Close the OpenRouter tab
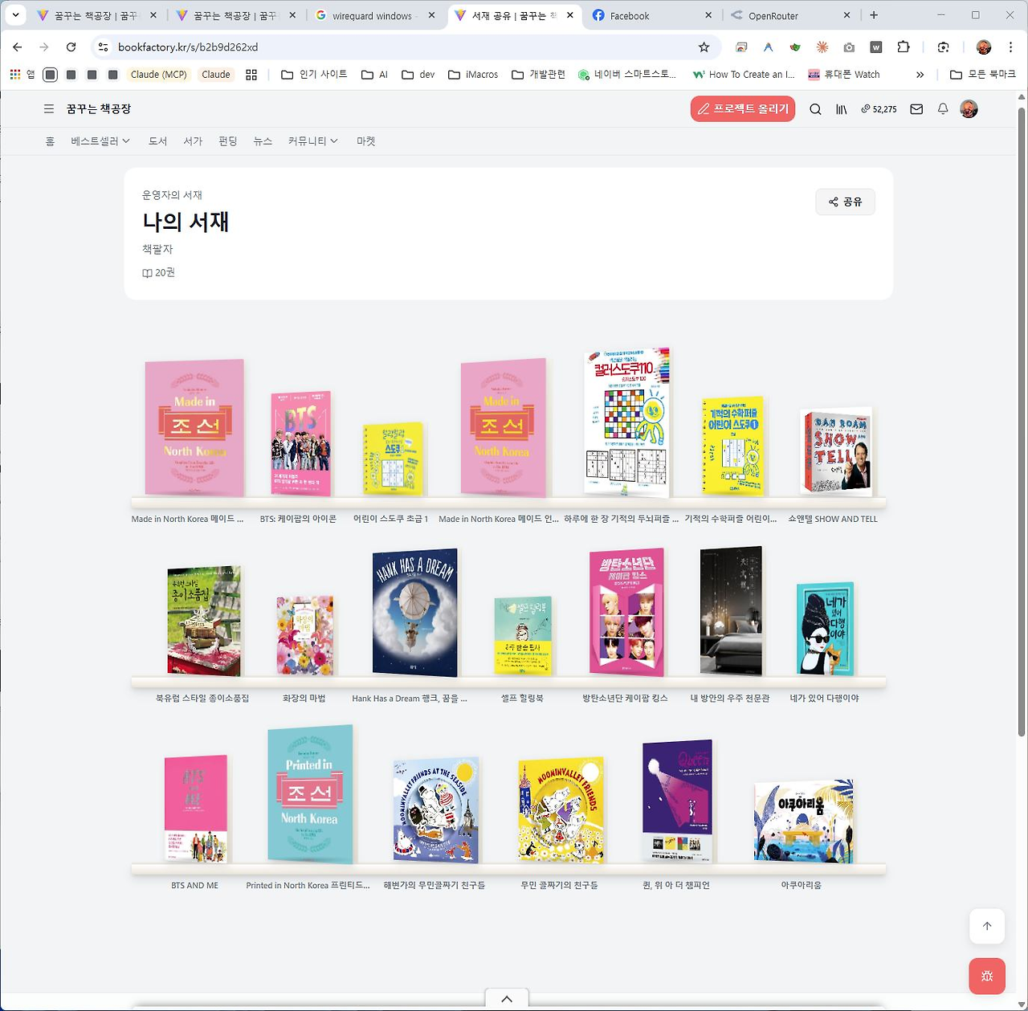Screen dimensions: 1028x1011 click(846, 15)
